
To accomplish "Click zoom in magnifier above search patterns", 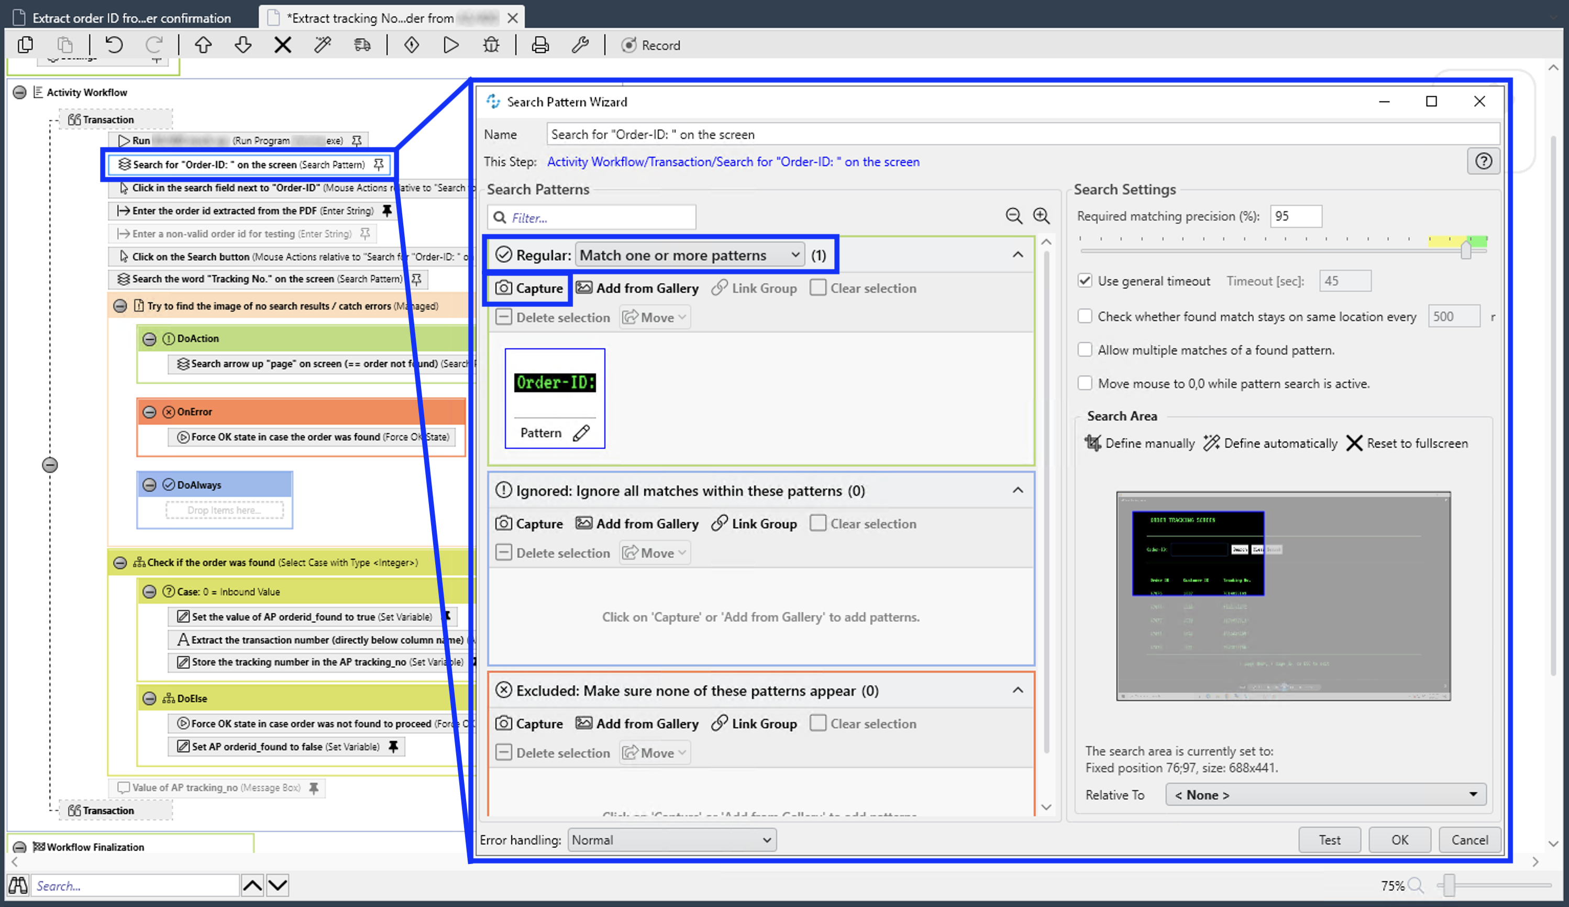I will point(1041,216).
